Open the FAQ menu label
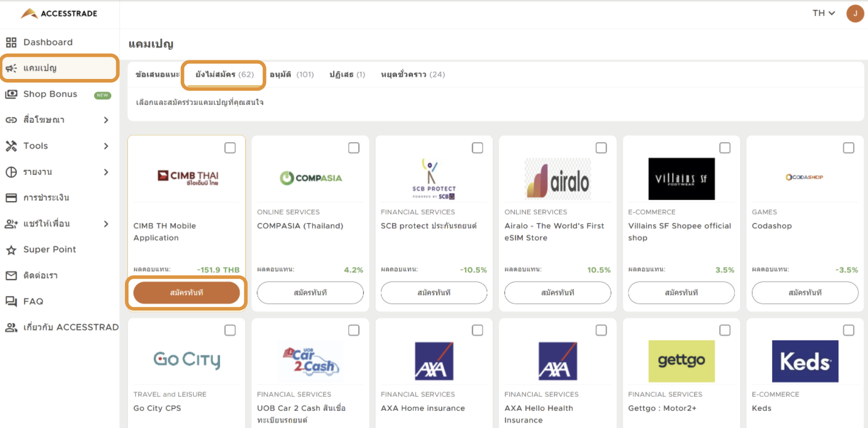Screen dimensions: 868x428 click(33, 301)
